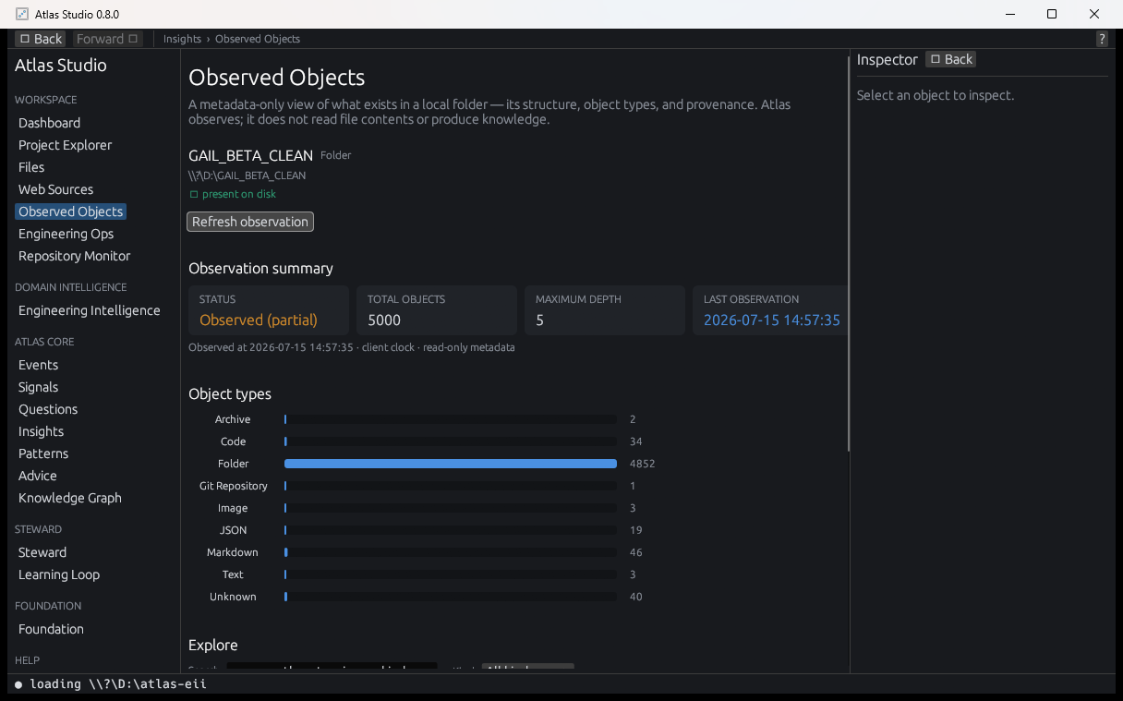Open the question mark help button

click(x=1102, y=39)
